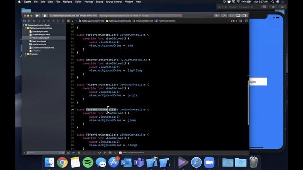
Task: Open Assets.xcassets catalog
Action: click(x=39, y=44)
